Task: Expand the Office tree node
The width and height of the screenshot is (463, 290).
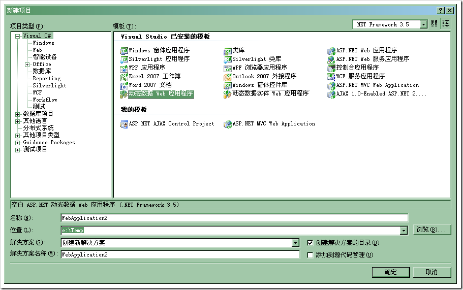Action: [x=27, y=65]
